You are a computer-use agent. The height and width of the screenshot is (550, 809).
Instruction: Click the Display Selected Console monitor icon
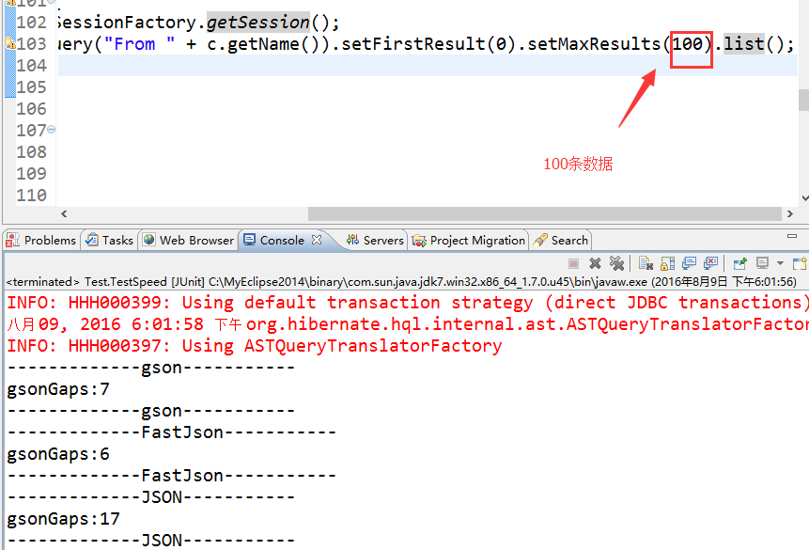tap(762, 263)
